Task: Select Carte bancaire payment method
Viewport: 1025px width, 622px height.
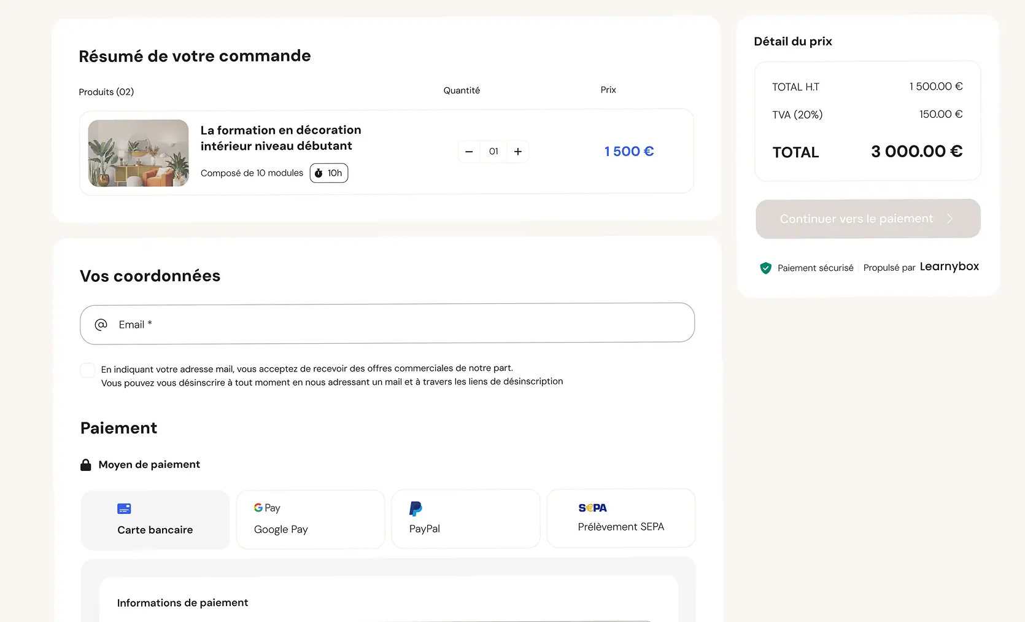Action: 155,520
